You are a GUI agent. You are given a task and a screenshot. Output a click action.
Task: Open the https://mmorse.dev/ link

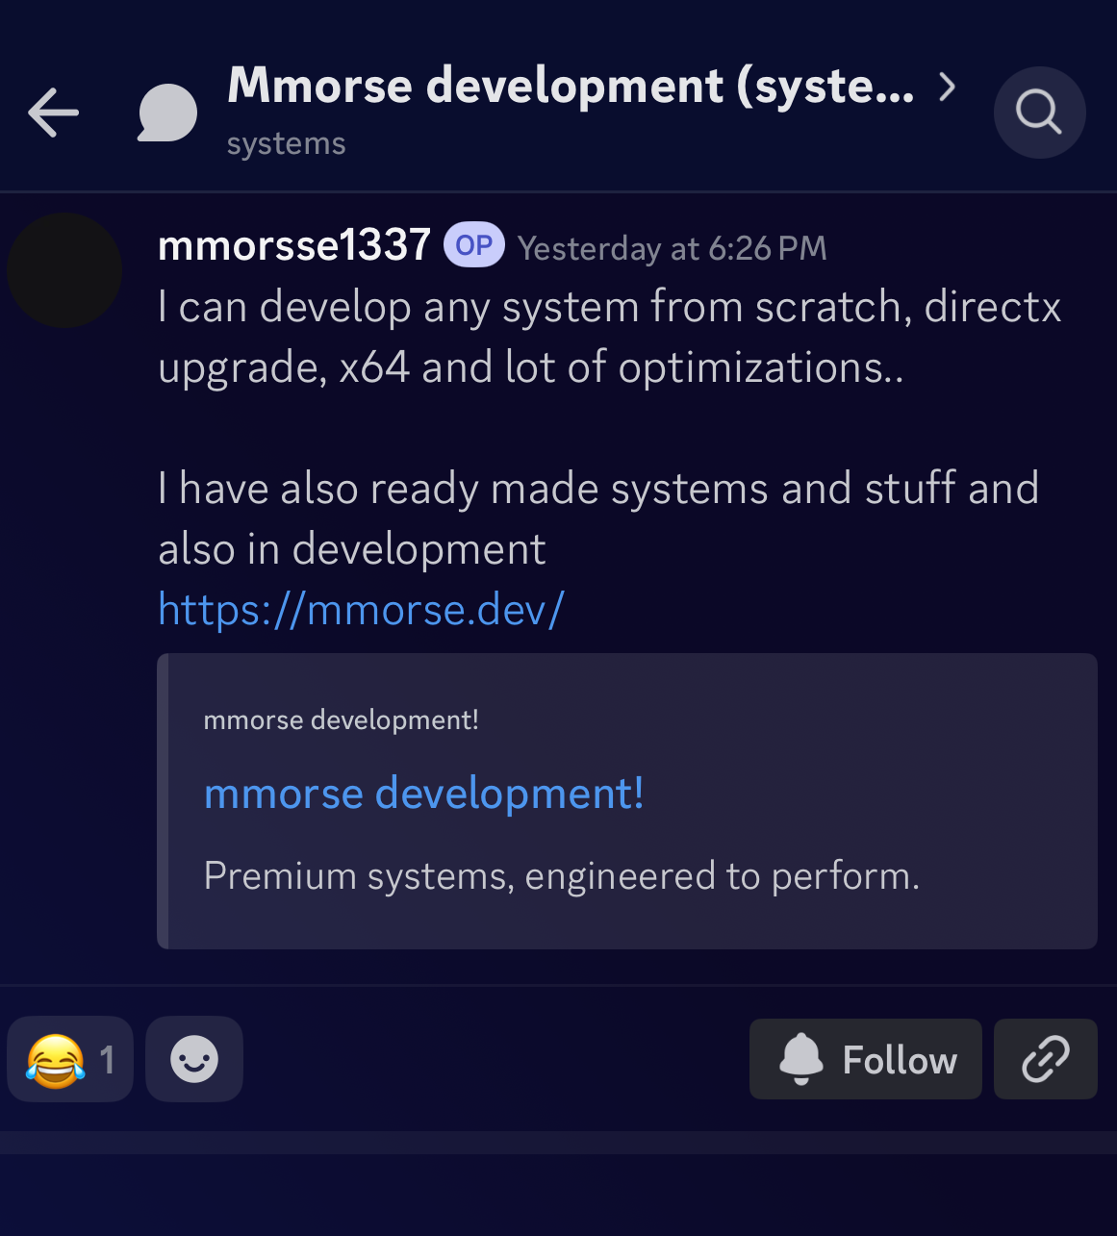361,610
